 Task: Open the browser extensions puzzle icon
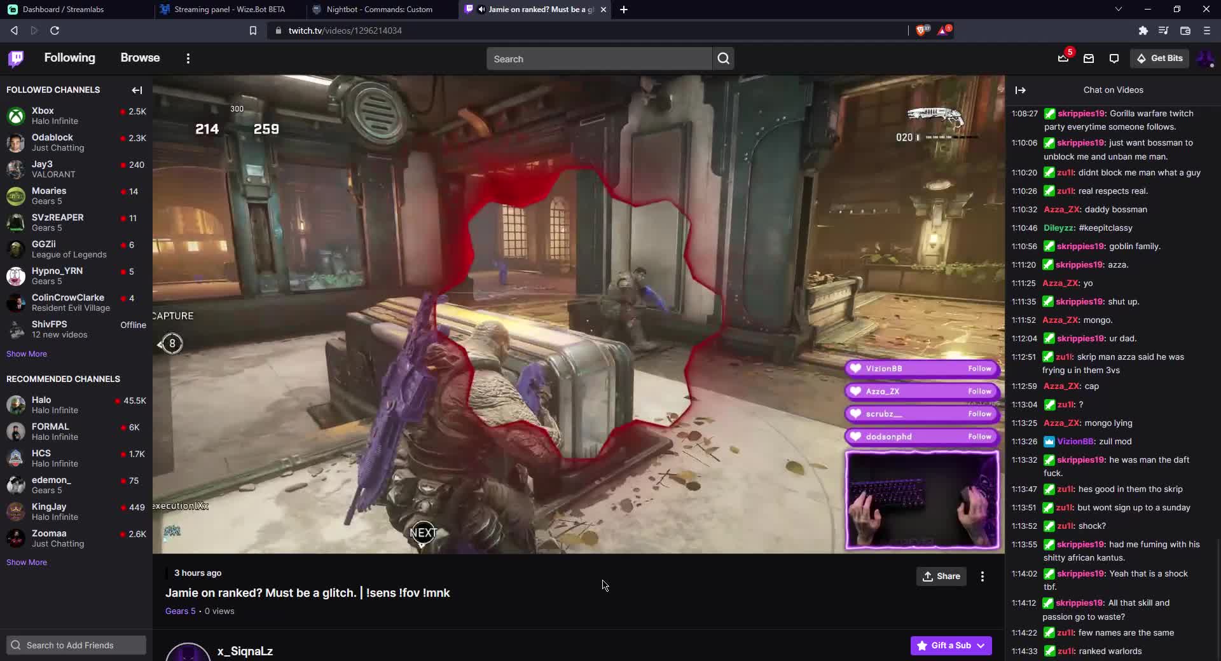(x=1143, y=31)
